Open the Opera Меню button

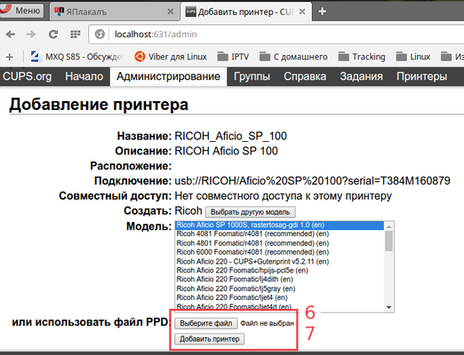(21, 11)
